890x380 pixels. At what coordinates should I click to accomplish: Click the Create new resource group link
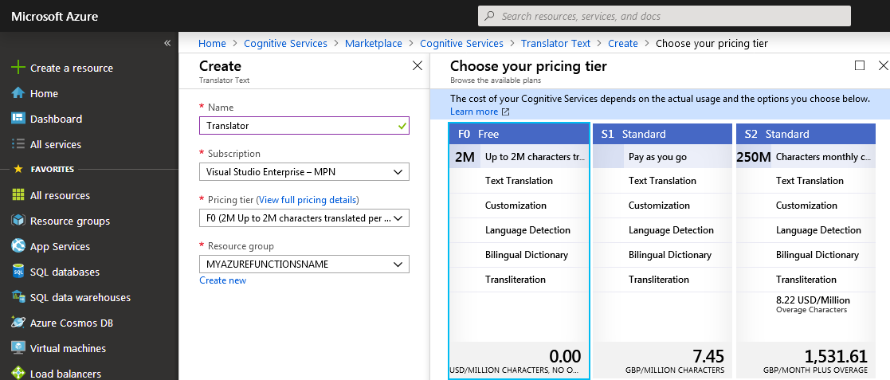(x=222, y=280)
